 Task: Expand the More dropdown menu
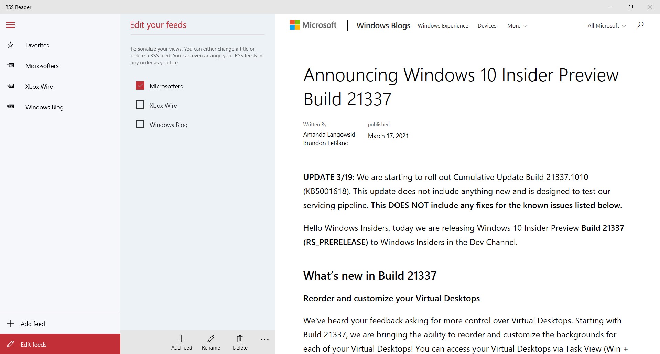click(517, 26)
